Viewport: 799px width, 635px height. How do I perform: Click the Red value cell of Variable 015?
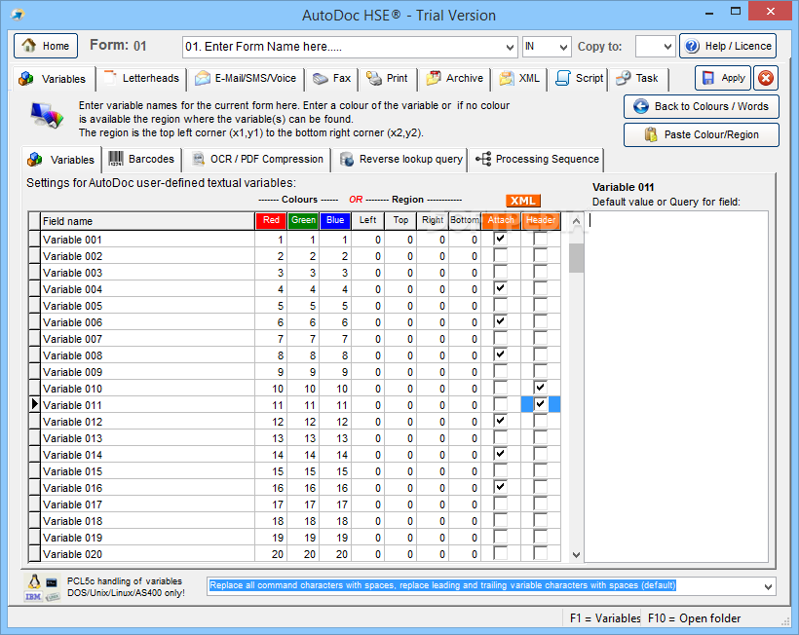tap(271, 471)
